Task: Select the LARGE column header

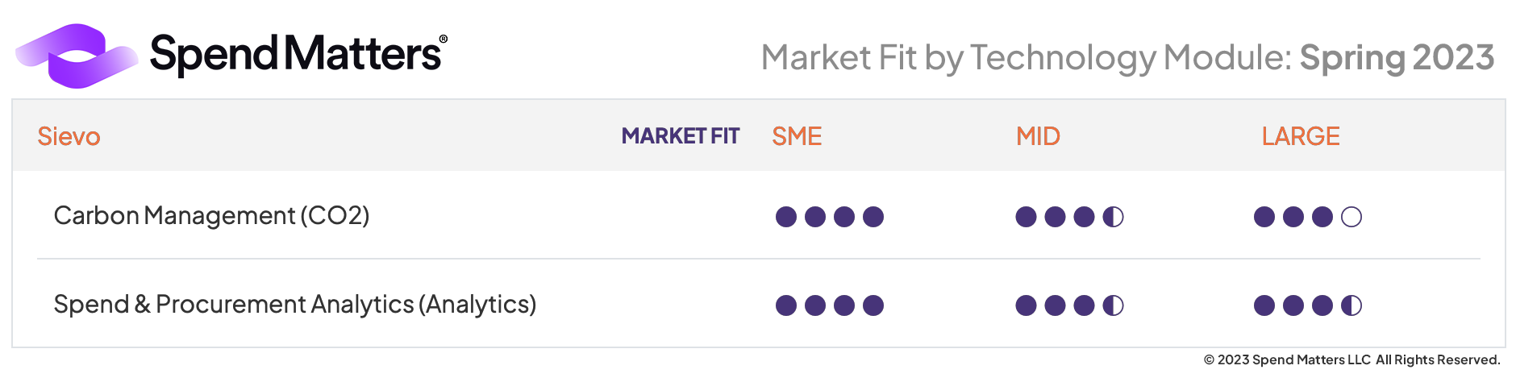Action: (x=1301, y=136)
